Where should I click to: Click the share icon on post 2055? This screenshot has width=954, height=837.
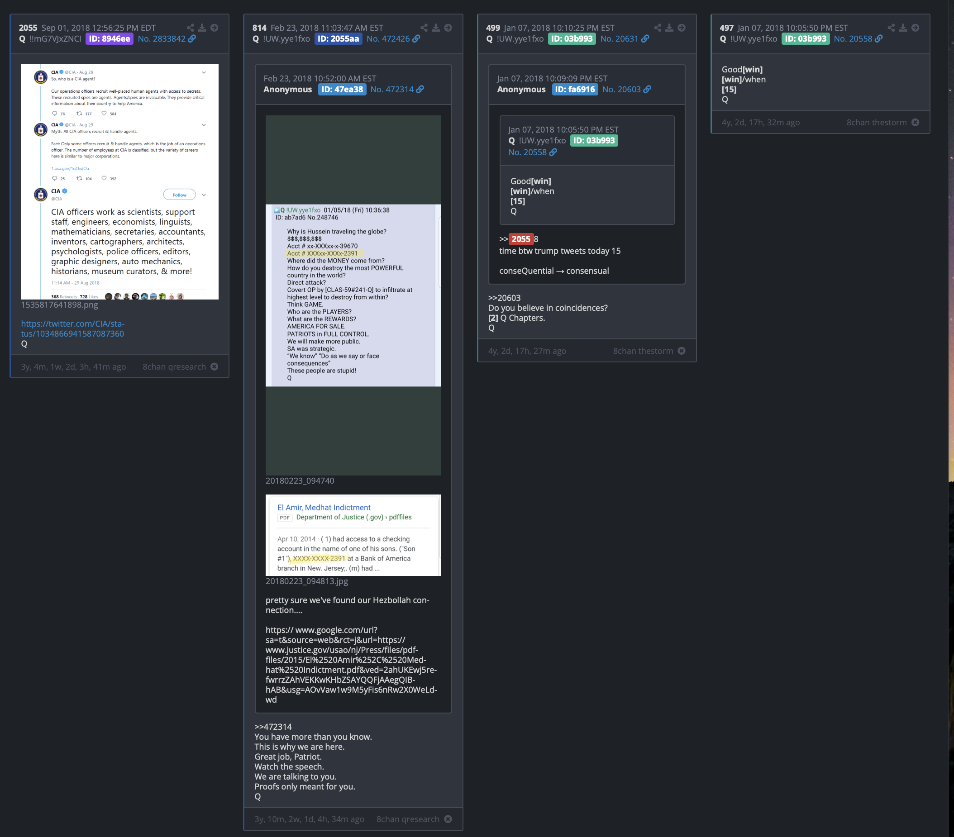point(191,28)
